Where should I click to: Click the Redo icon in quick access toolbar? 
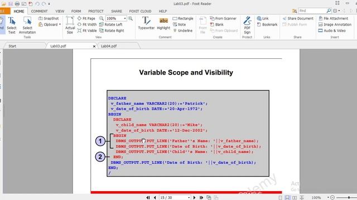tap(44, 4)
